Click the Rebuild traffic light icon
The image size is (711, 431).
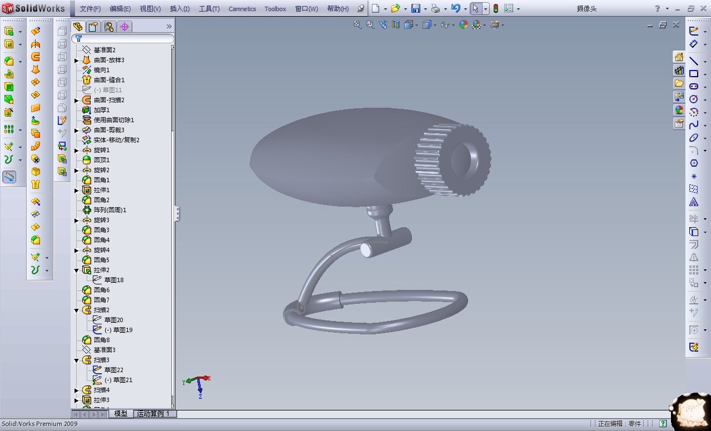click(x=496, y=8)
